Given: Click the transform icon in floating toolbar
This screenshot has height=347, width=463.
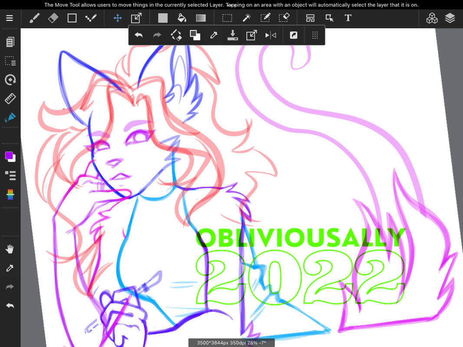Looking at the screenshot, I should tap(252, 36).
